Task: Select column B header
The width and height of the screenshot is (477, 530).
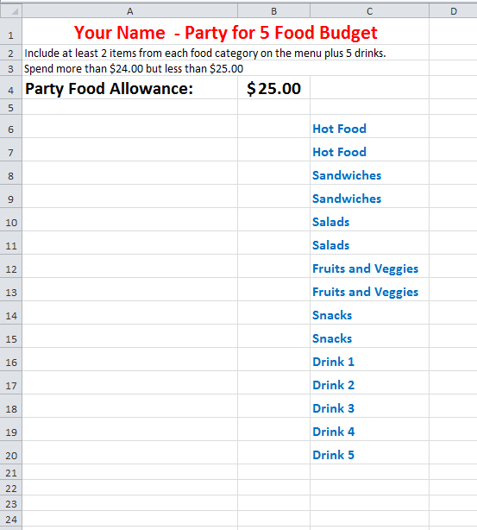Action: [x=274, y=11]
